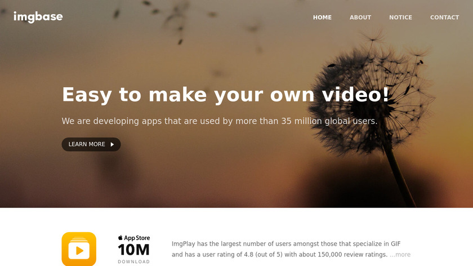
Task: Navigate to the CONTACT page
Action: pos(444,17)
